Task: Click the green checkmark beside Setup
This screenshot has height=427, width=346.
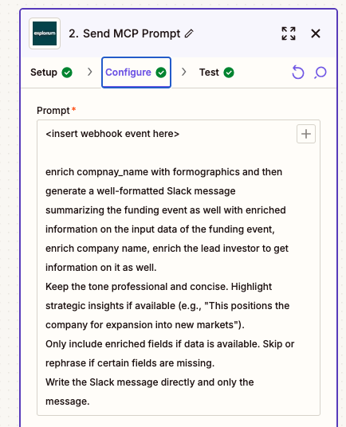Action: point(67,72)
